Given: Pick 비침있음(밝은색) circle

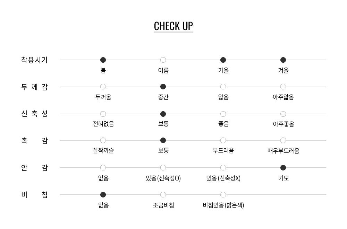Looking at the screenshot, I should [x=223, y=195].
